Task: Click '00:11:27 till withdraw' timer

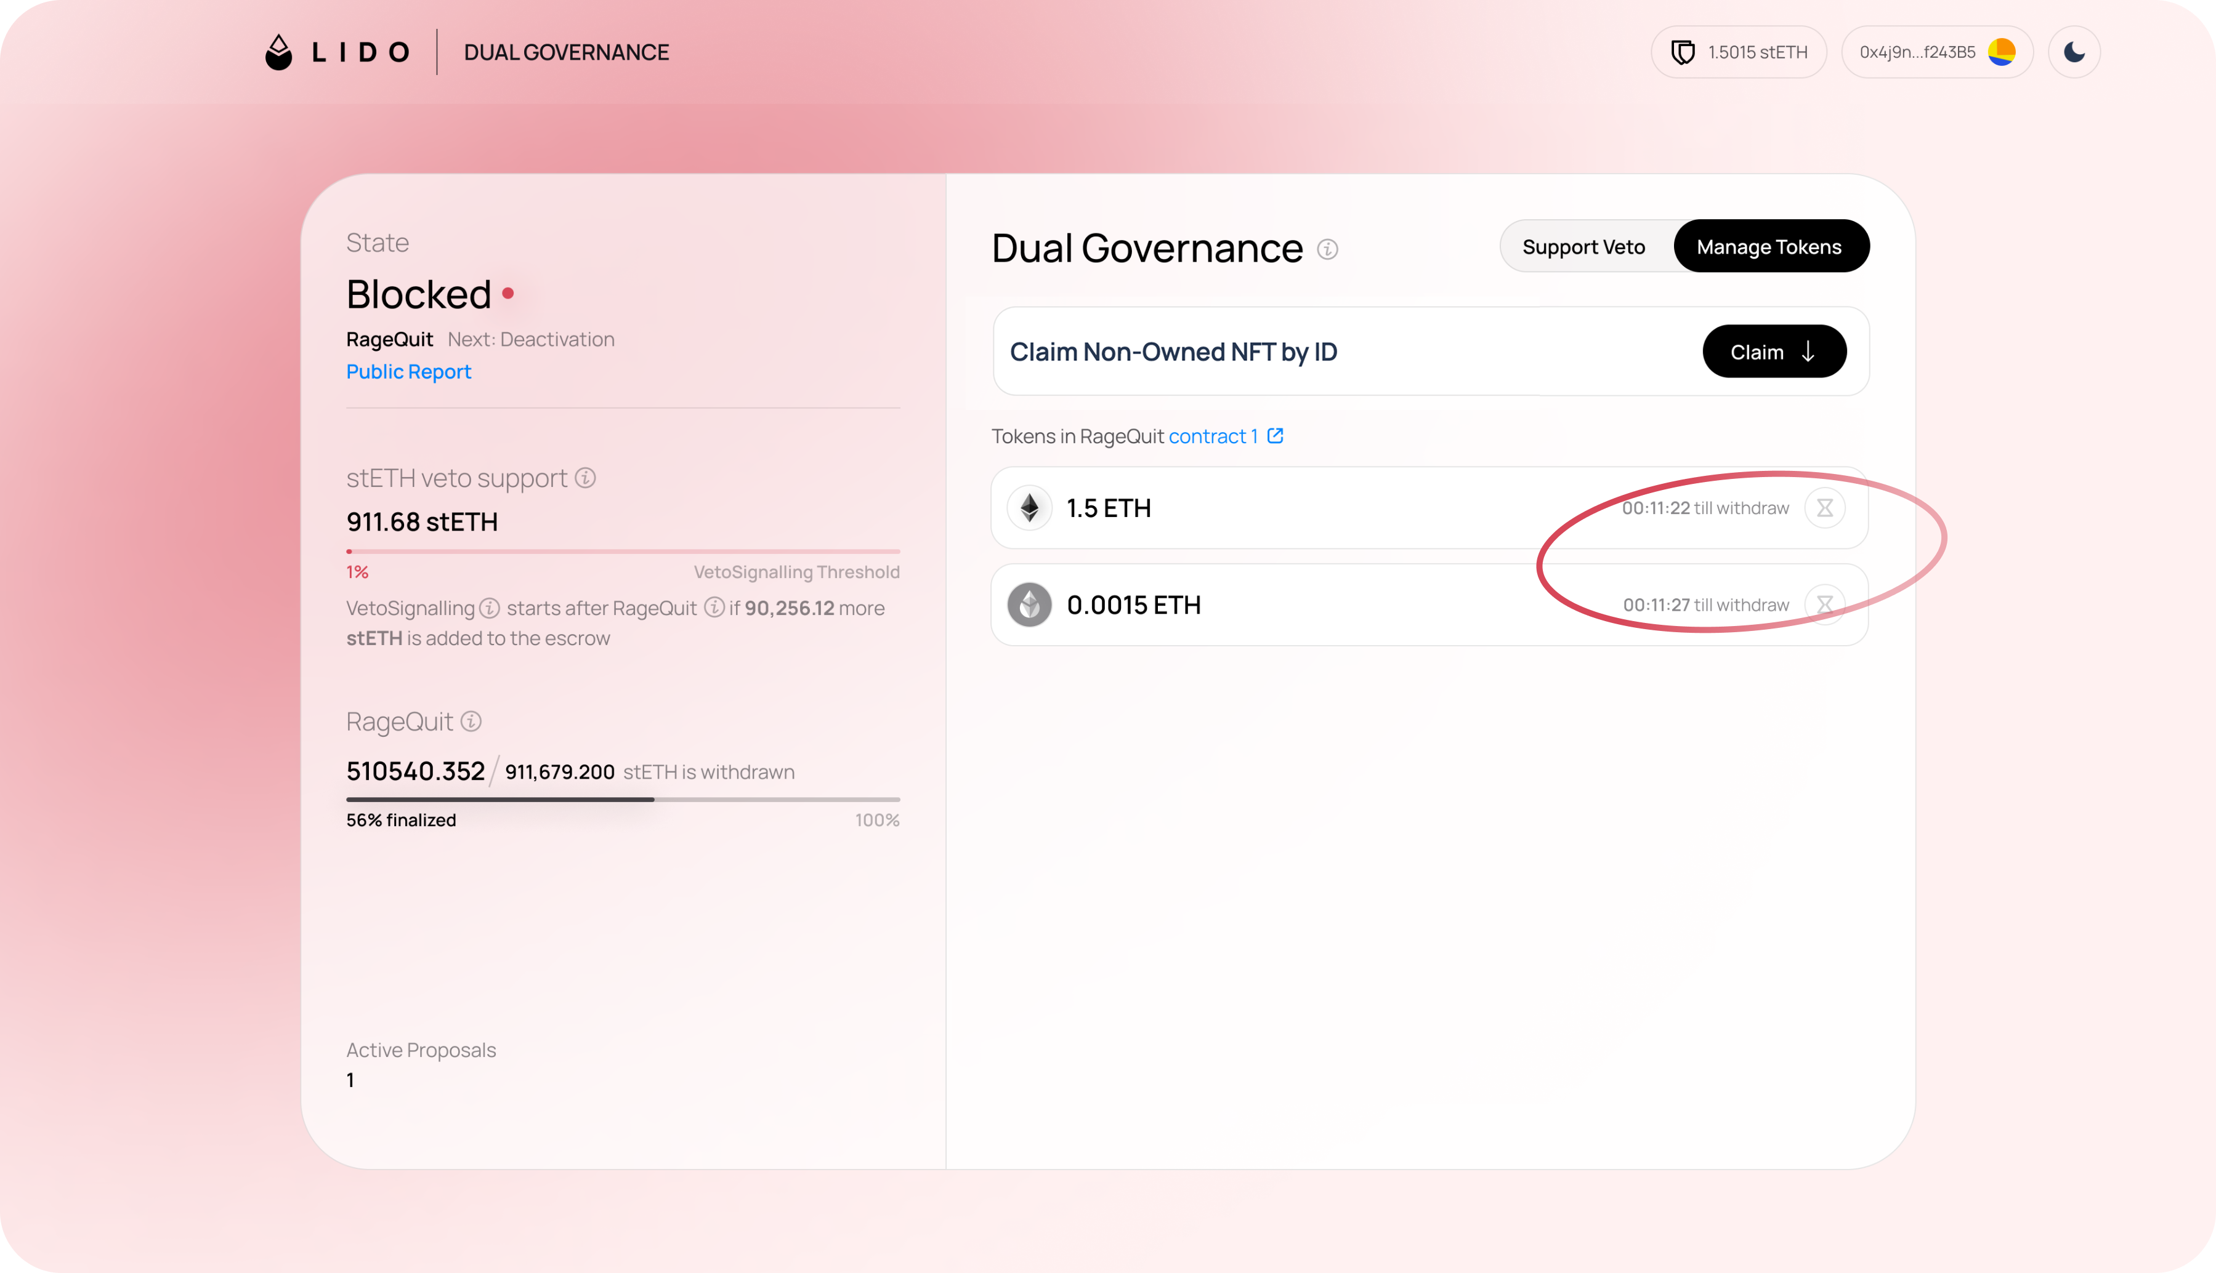Action: pos(1706,605)
